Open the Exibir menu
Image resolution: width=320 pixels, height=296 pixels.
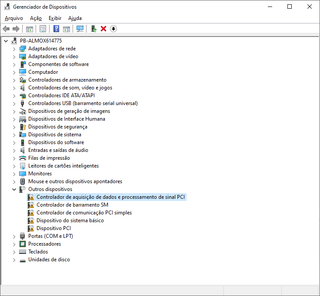[55, 18]
